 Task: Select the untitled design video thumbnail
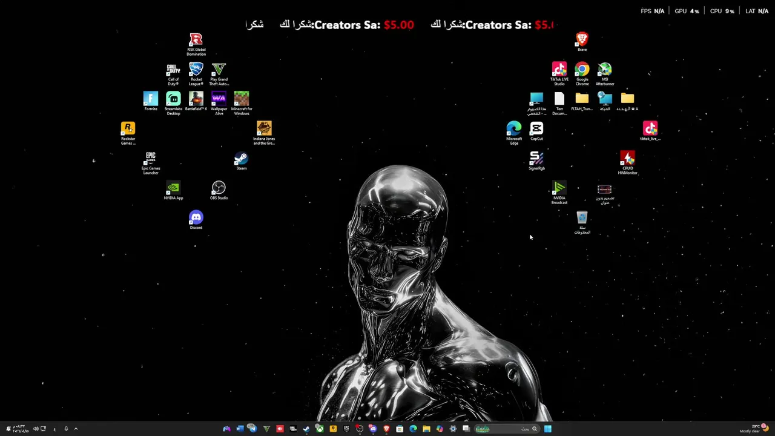pyautogui.click(x=605, y=194)
